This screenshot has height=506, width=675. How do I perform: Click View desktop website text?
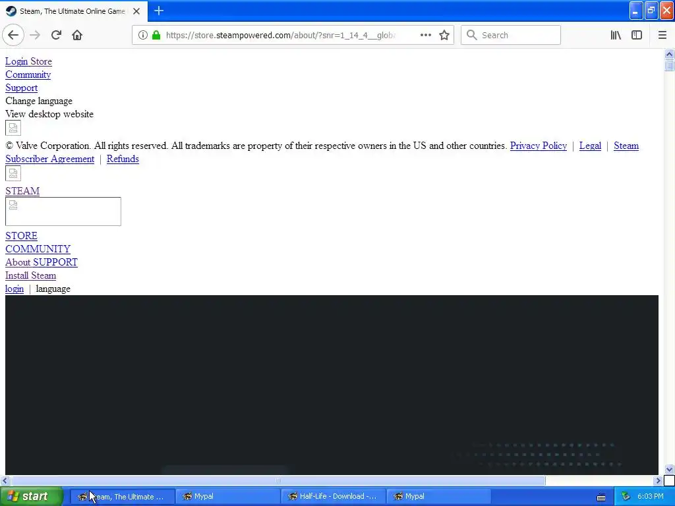pyautogui.click(x=49, y=114)
